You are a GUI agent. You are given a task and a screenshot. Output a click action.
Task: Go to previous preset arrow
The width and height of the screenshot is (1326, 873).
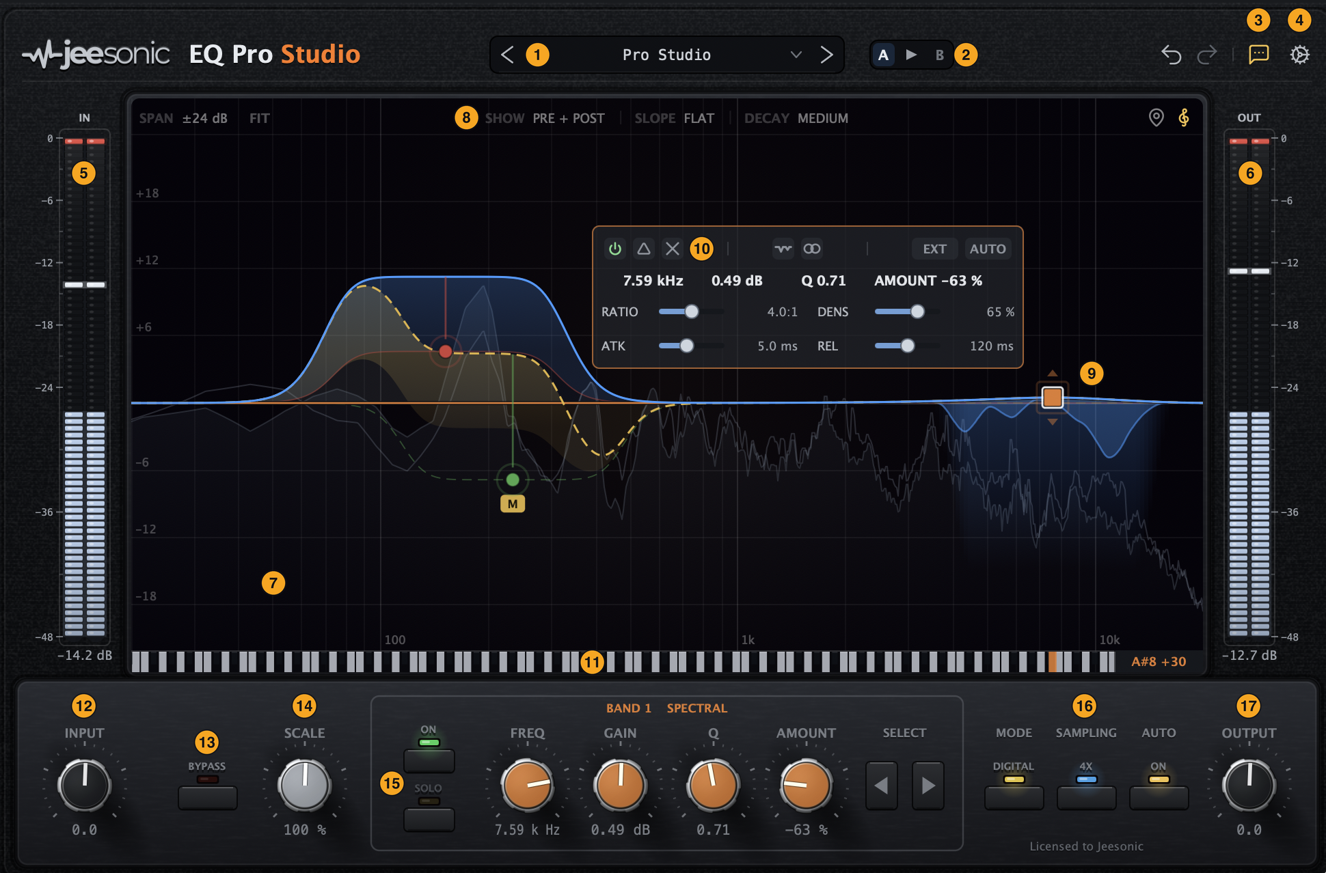(507, 55)
